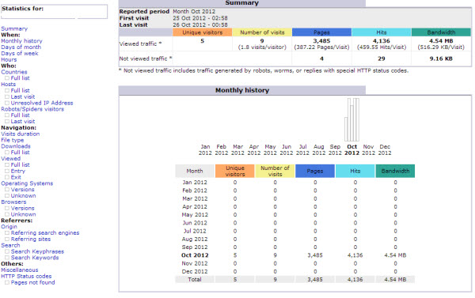Open the Miscellaneous report link
Screen dimensions: 475x298
(x=20, y=270)
